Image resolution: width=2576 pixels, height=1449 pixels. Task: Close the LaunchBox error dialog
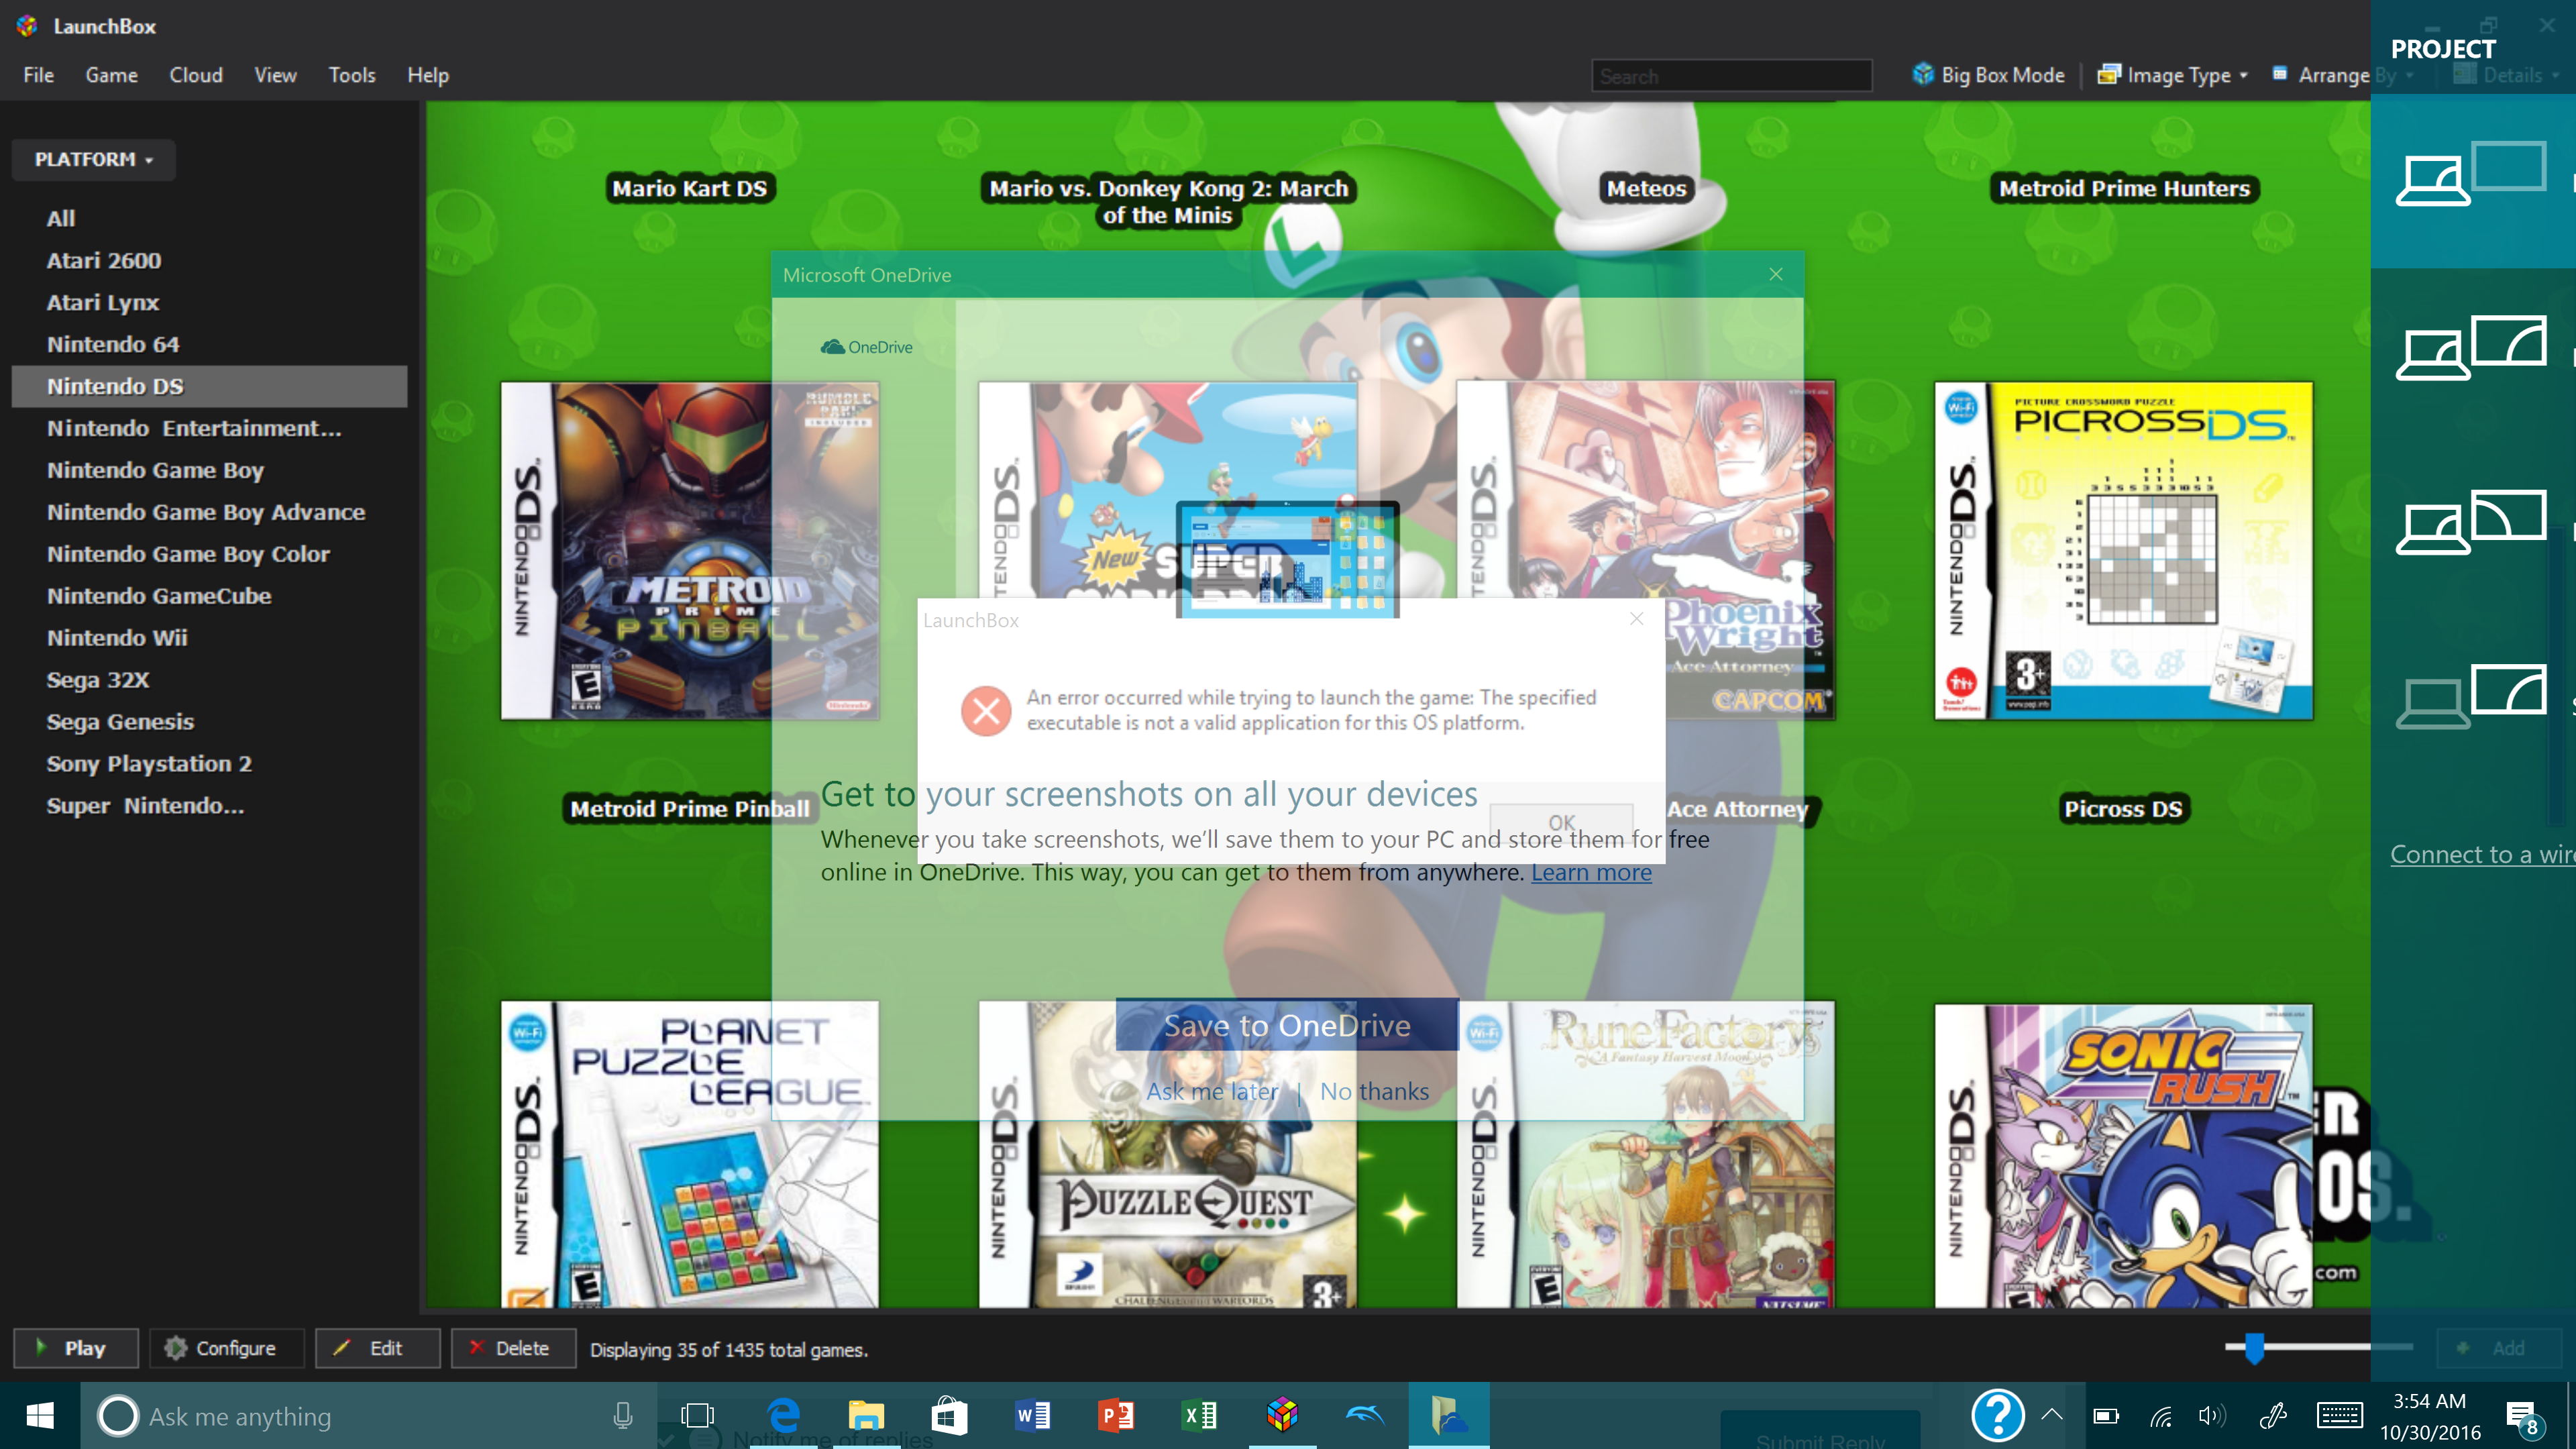click(1637, 619)
